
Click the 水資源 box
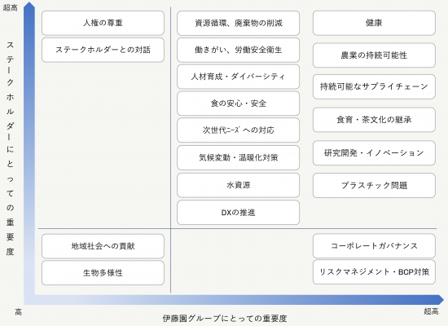(239, 185)
